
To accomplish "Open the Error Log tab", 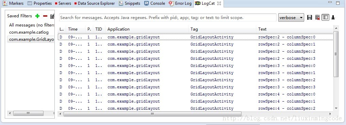I will [x=180, y=3].
